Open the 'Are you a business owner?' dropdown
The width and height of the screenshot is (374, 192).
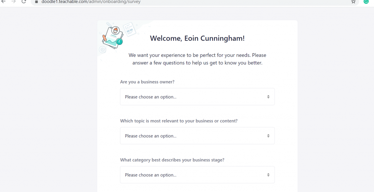coord(197,97)
